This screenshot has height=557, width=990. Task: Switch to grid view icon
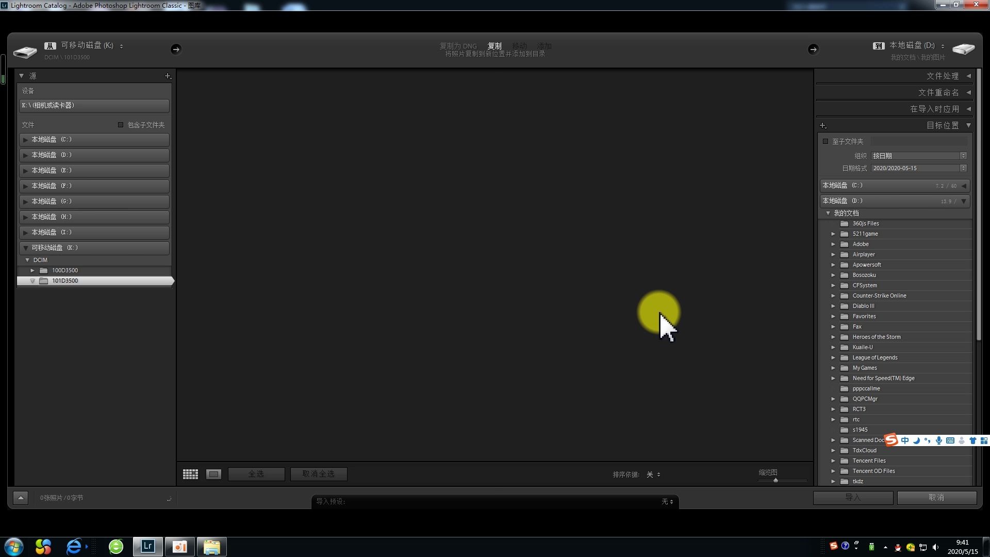(190, 474)
